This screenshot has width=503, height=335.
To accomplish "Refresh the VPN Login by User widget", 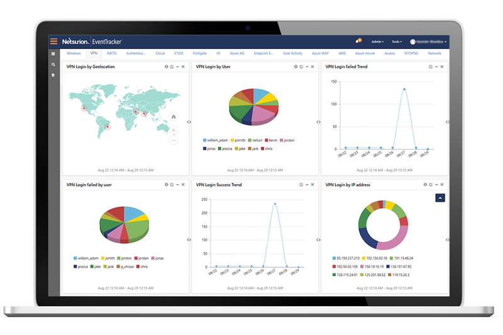I will (x=301, y=67).
